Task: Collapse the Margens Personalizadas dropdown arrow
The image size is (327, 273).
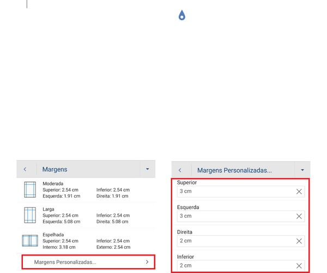Action: [302, 170]
